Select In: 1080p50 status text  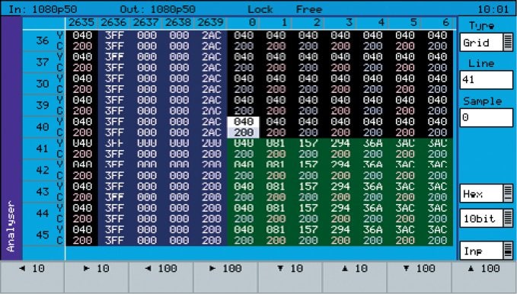click(43, 9)
